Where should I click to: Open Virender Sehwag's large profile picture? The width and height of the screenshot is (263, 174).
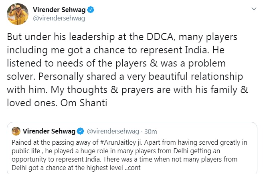(18, 14)
